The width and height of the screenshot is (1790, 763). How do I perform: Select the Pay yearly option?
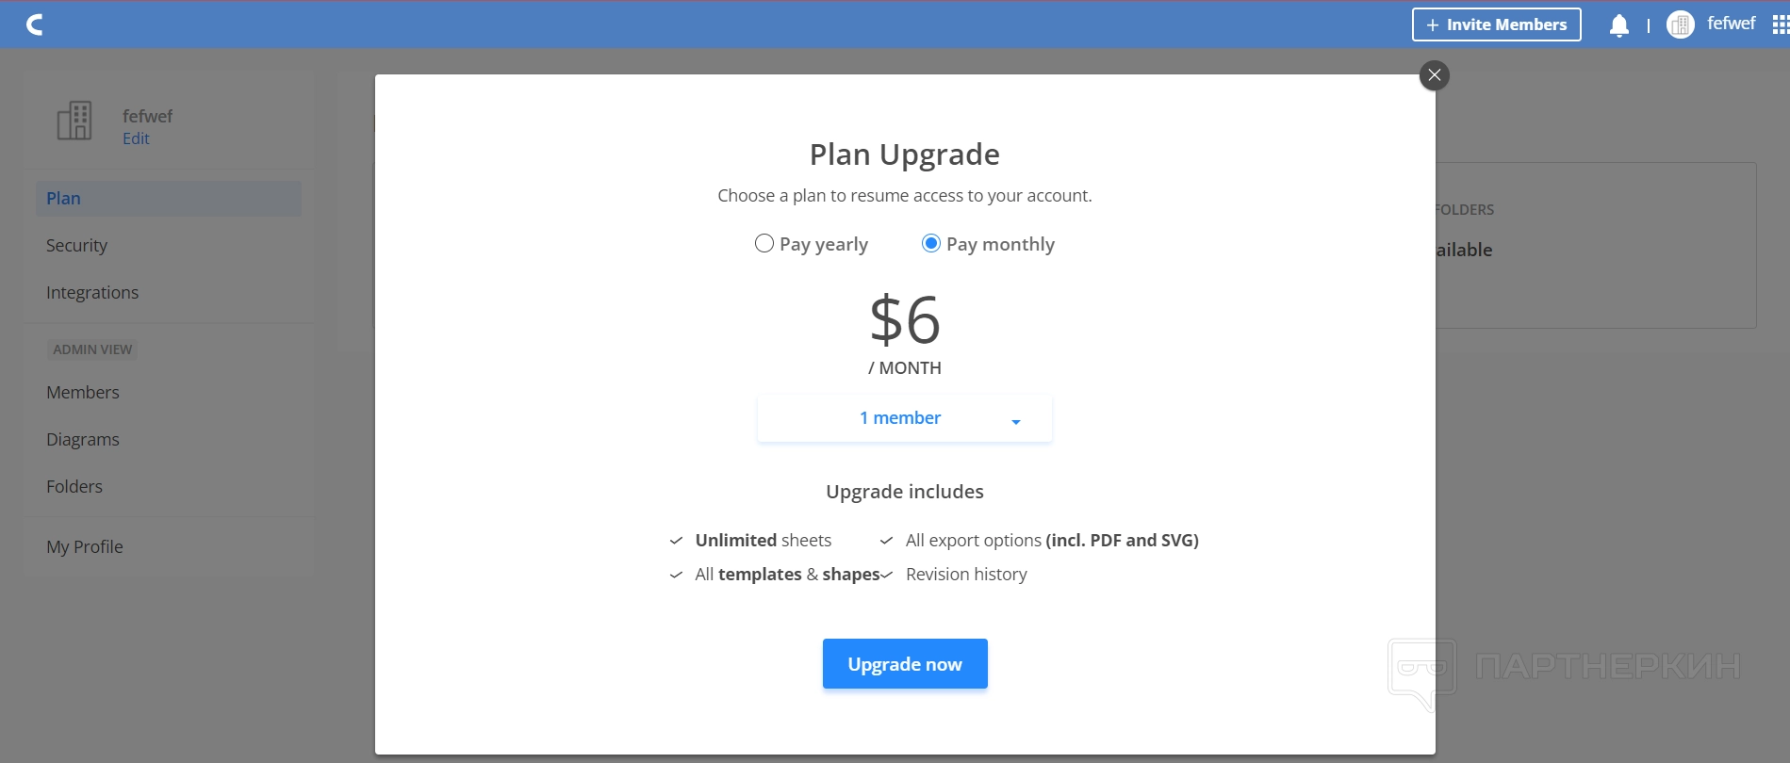point(764,244)
